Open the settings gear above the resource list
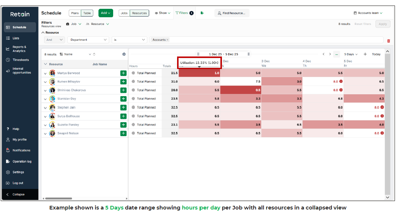399x215 pixels. [x=124, y=54]
